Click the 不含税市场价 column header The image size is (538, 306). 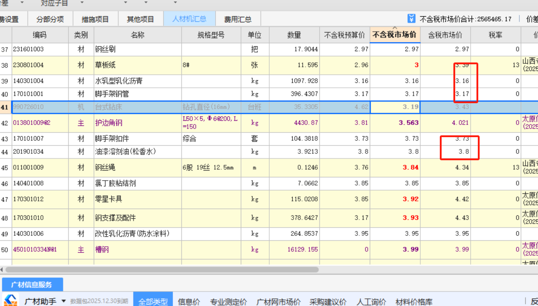(x=395, y=35)
